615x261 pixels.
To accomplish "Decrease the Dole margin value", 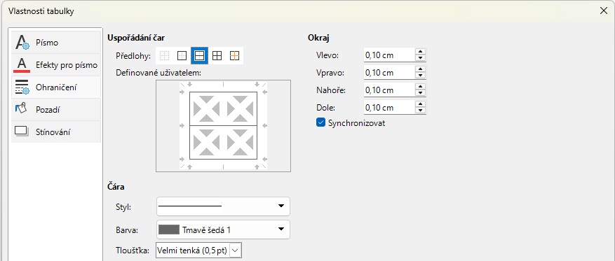I will coord(421,111).
